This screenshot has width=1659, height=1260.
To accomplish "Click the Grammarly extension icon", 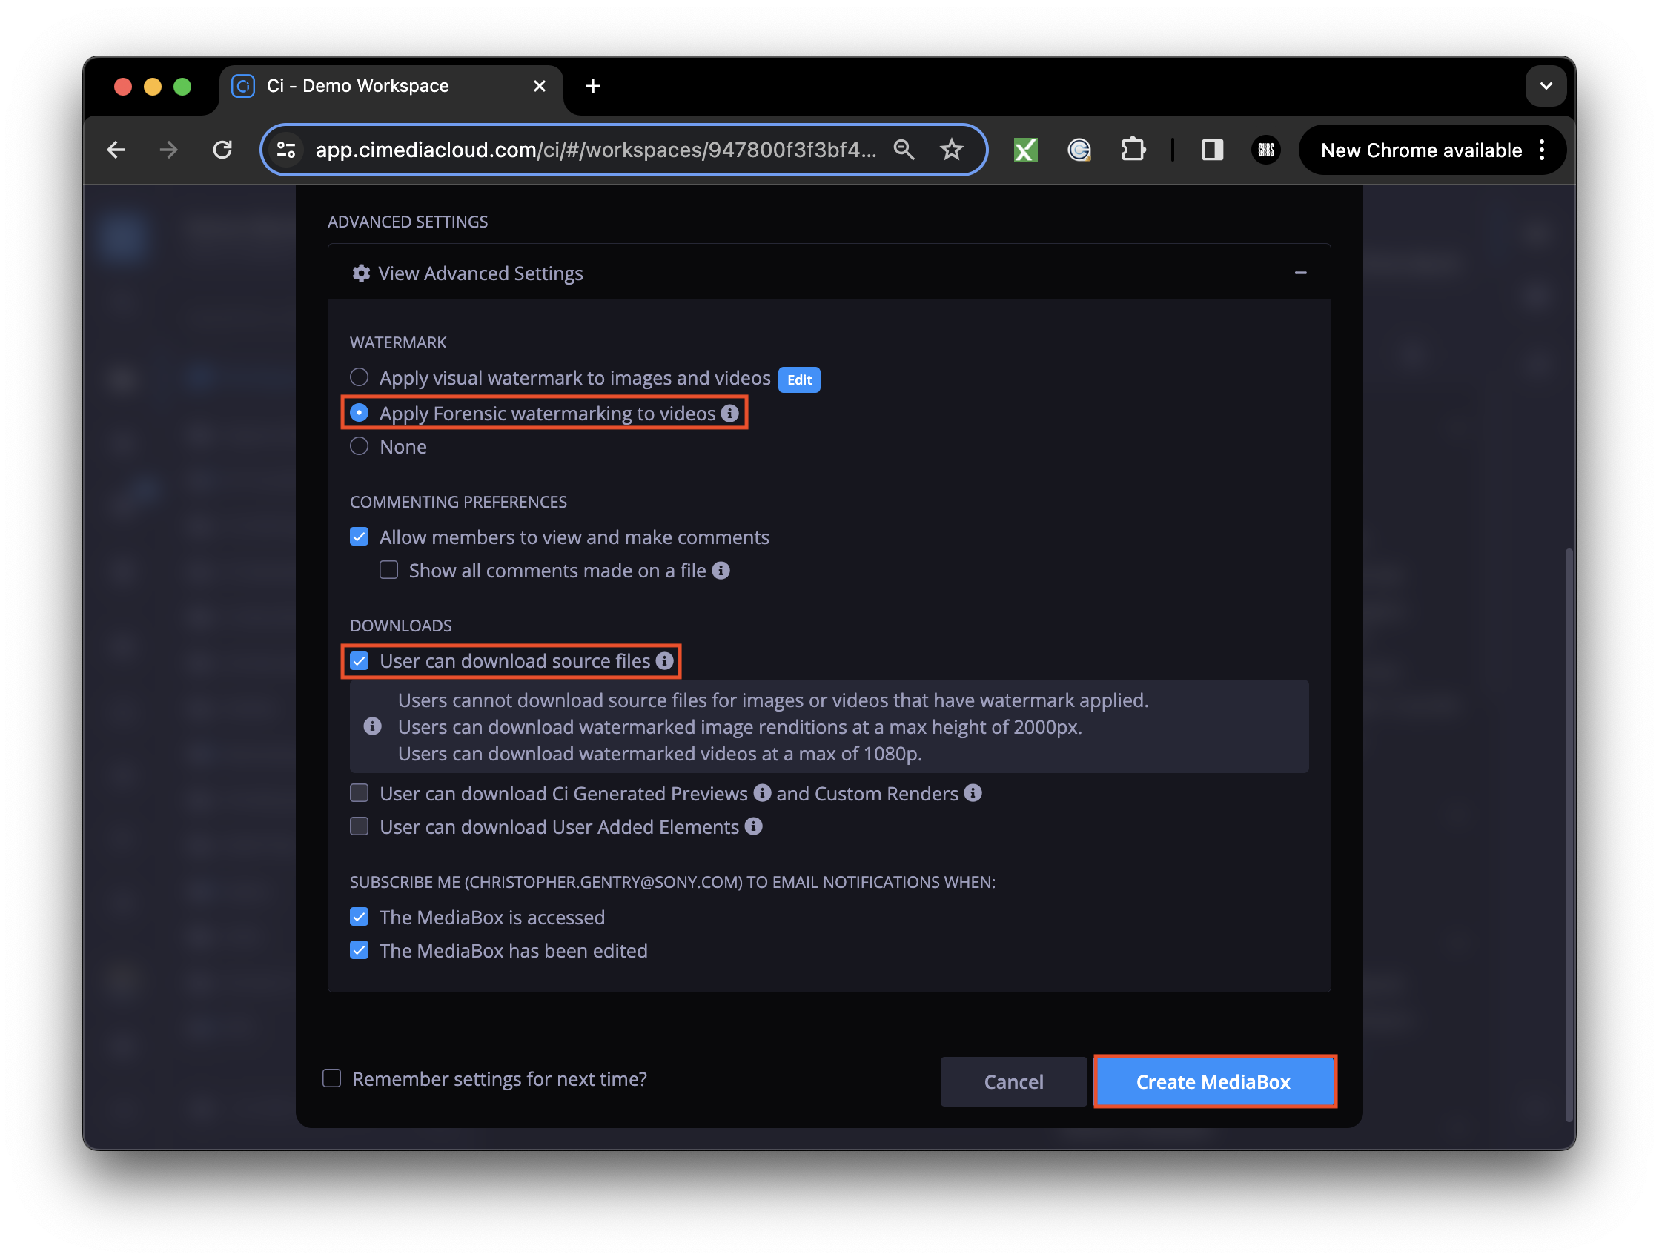I will 1079,149.
